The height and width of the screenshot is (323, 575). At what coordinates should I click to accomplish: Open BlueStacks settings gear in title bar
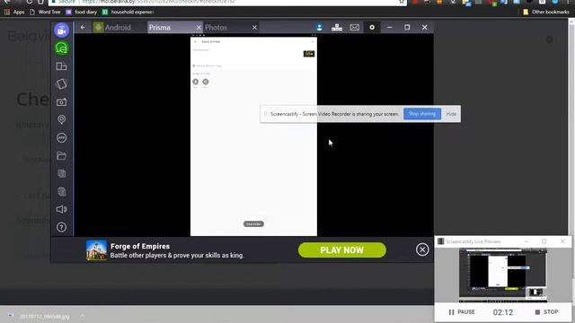coord(372,28)
